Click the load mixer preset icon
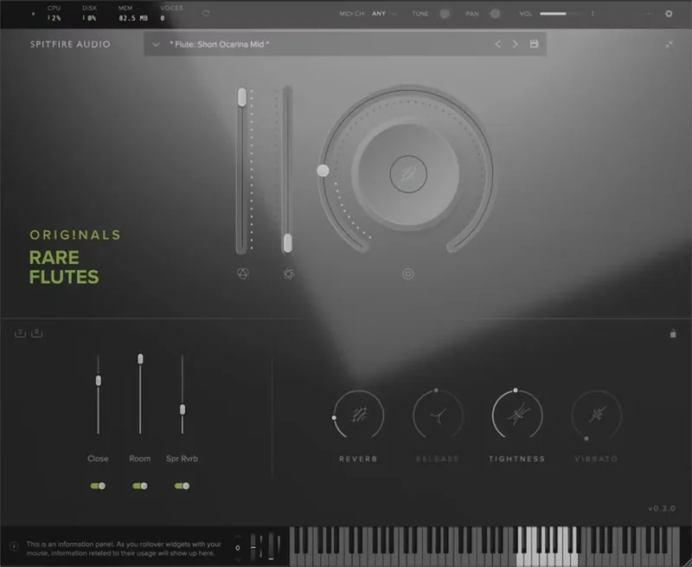 tap(37, 333)
